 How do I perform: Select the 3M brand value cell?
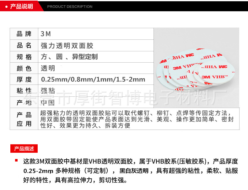(x=96, y=34)
